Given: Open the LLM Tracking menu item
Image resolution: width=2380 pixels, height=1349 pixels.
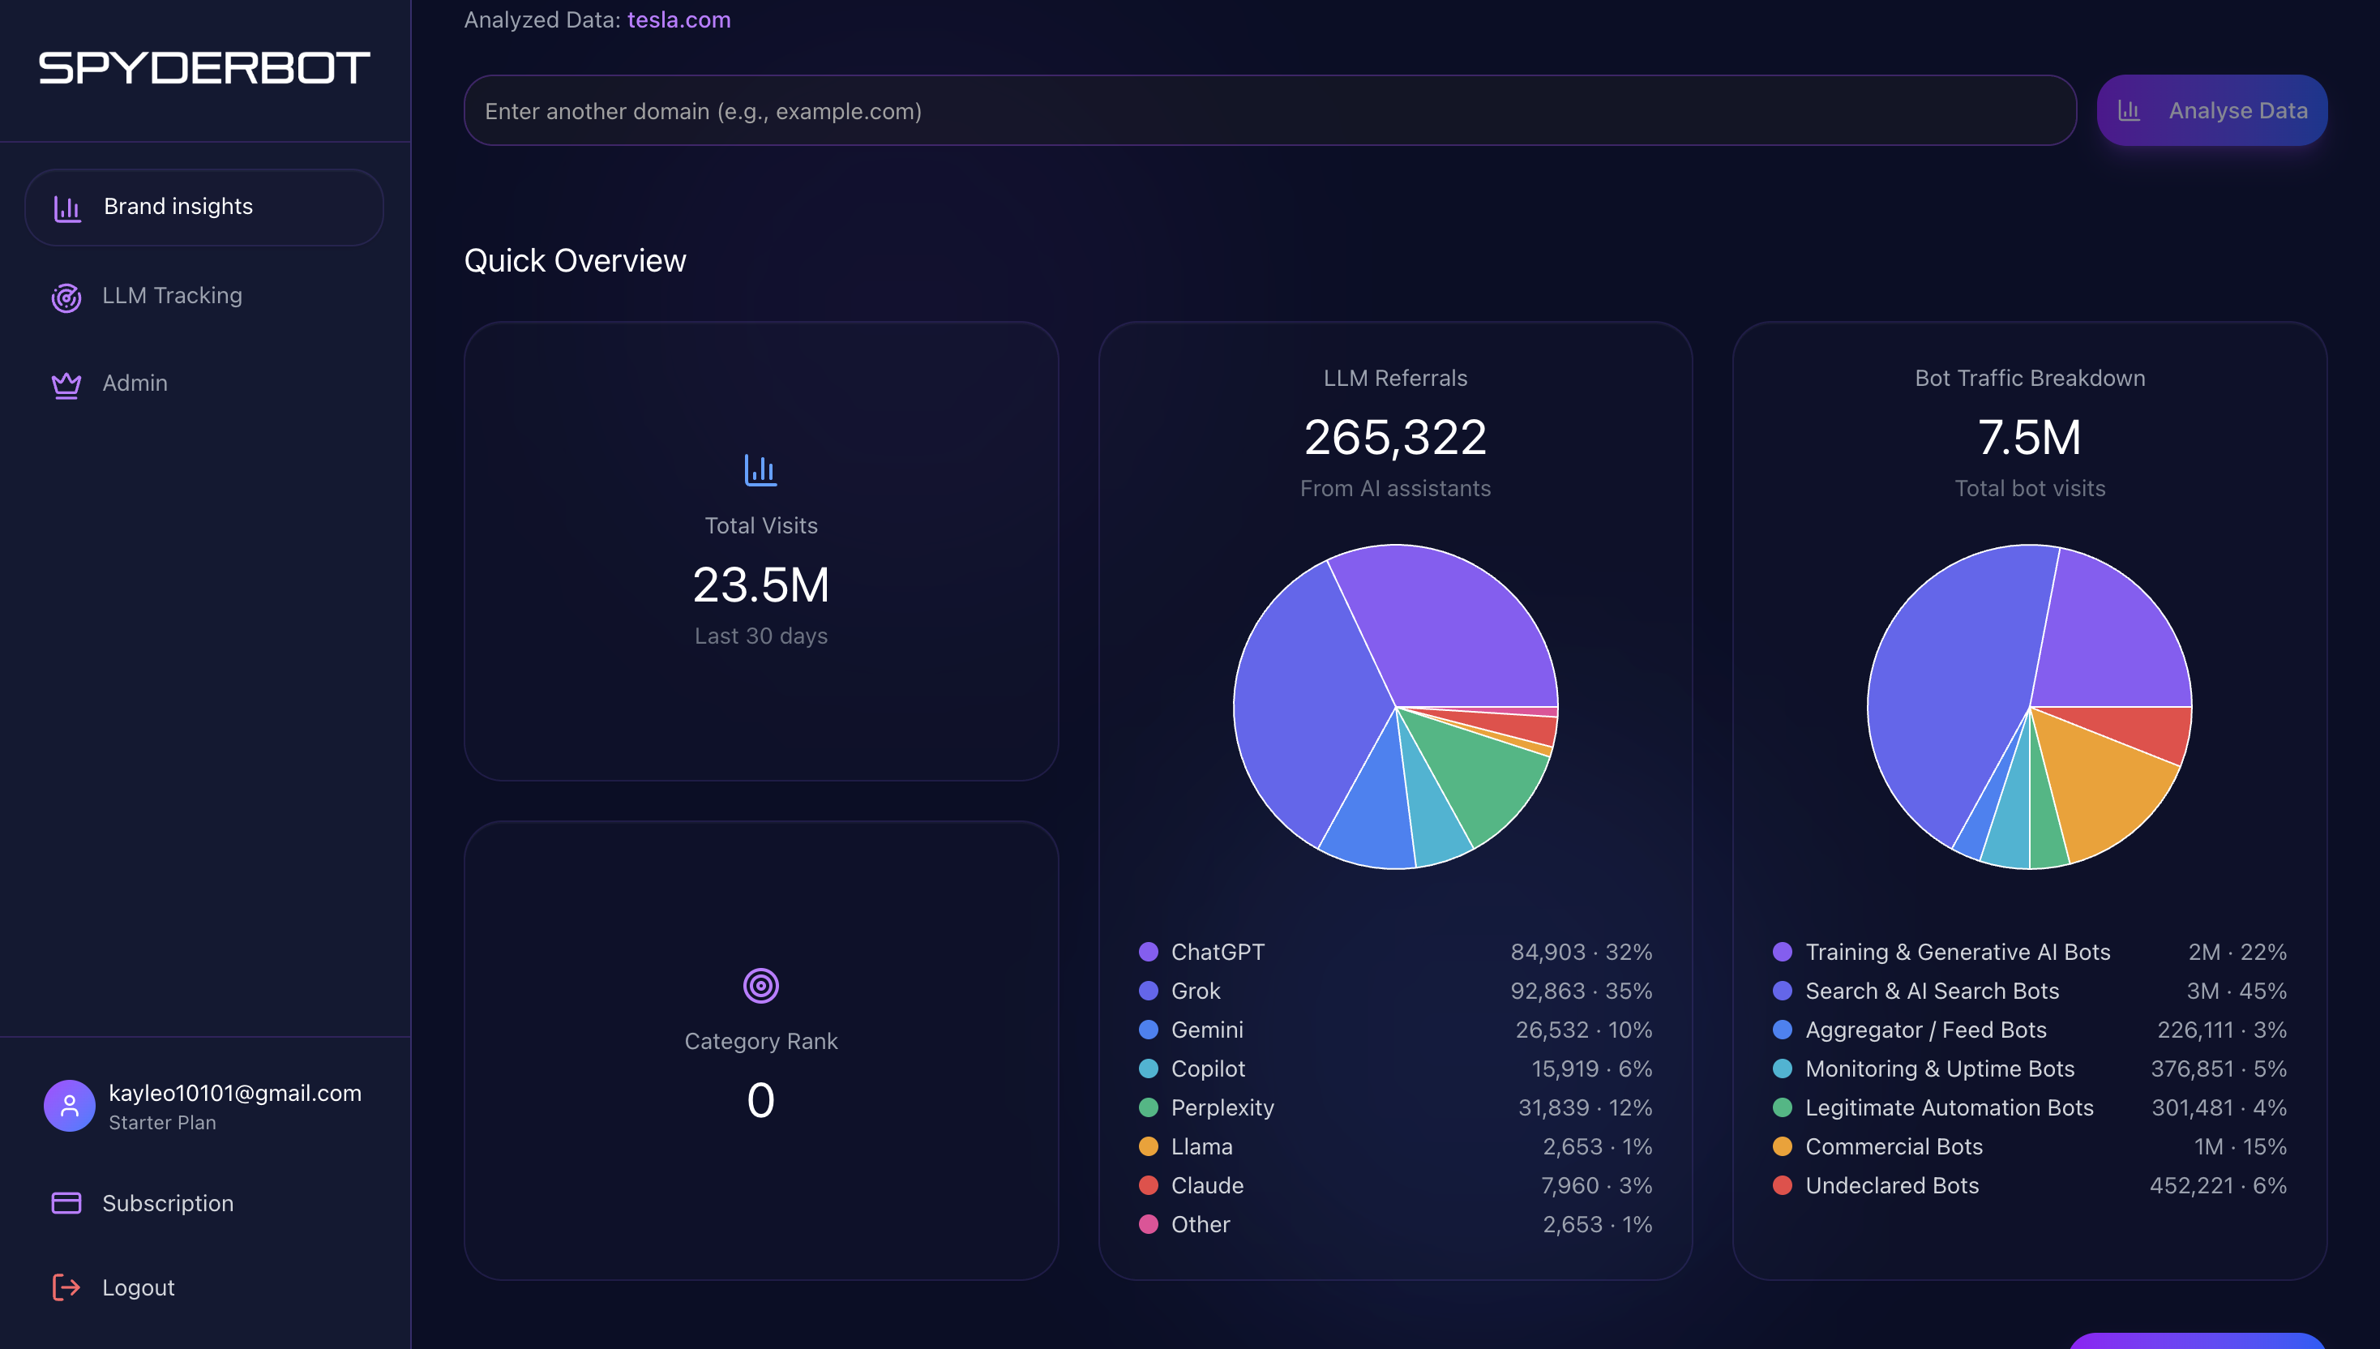Looking at the screenshot, I should [x=173, y=296].
